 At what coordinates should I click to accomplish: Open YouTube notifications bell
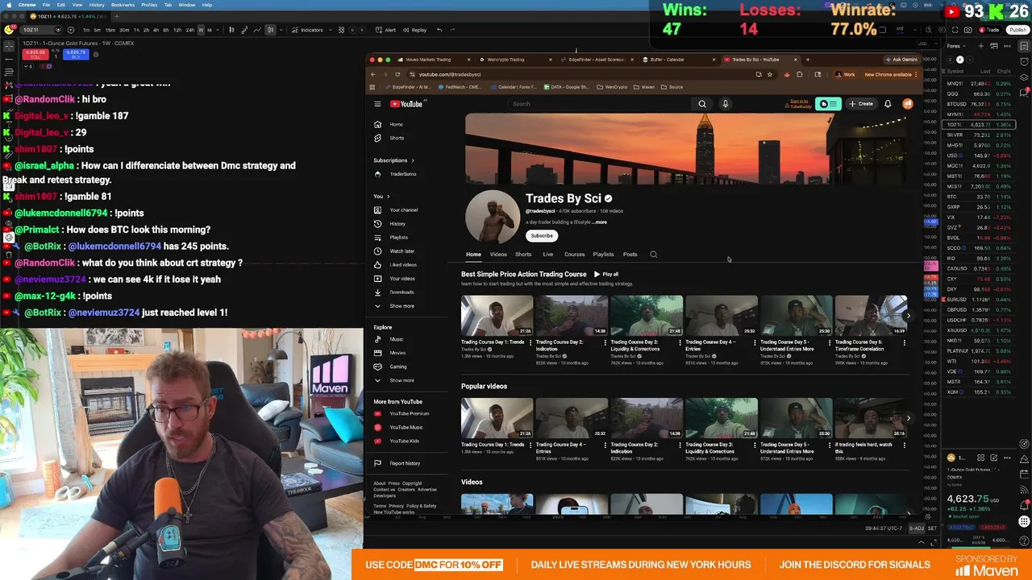point(888,104)
